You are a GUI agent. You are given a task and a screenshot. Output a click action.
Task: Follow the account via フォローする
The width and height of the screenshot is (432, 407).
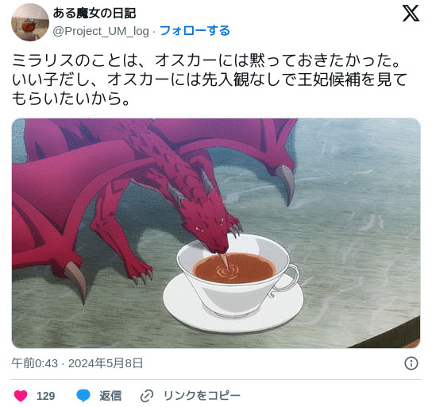click(x=195, y=31)
